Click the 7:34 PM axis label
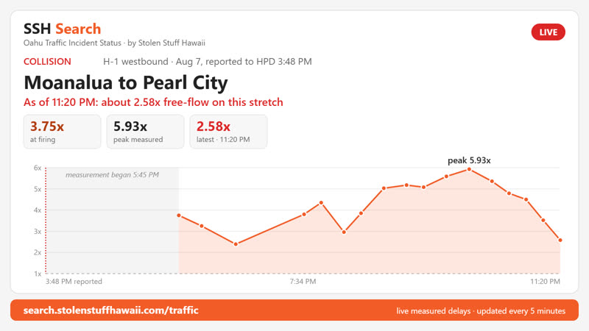The height and width of the screenshot is (331, 589). (x=303, y=282)
